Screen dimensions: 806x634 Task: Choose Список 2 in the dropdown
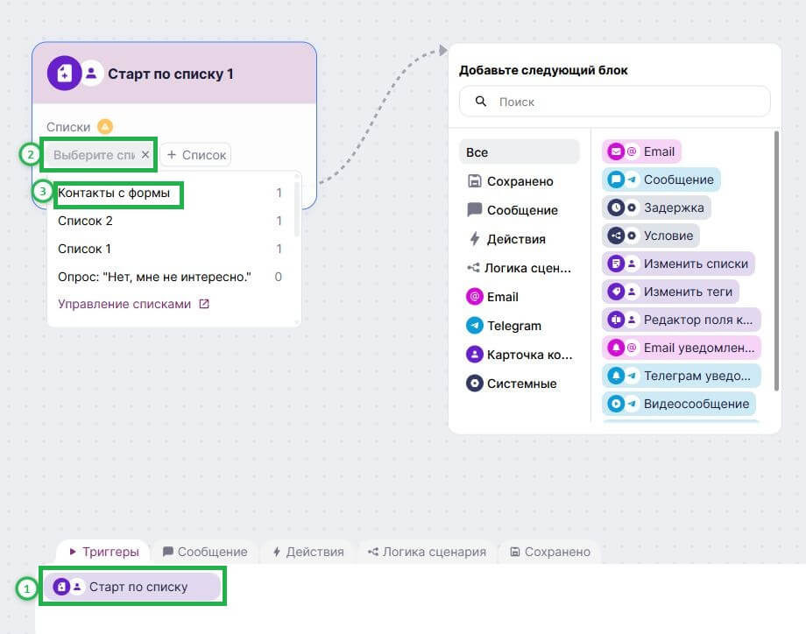tap(85, 221)
